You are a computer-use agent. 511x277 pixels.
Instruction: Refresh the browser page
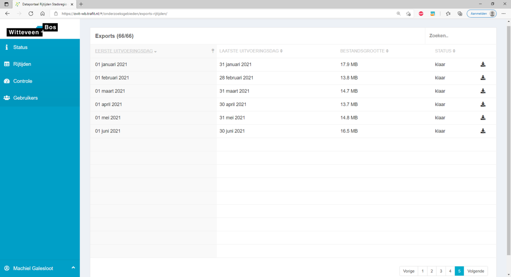click(x=31, y=14)
